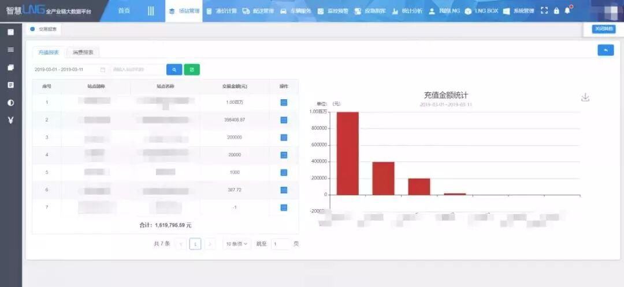Open the date range picker 2019-03-01 - 2019-03-11
The height and width of the screenshot is (287, 624).
(70, 70)
